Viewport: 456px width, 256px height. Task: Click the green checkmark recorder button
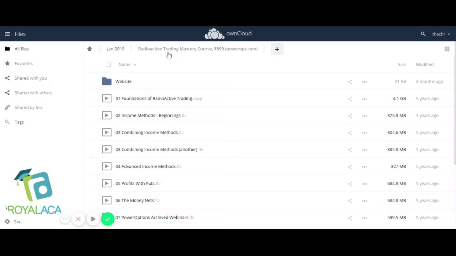108,219
